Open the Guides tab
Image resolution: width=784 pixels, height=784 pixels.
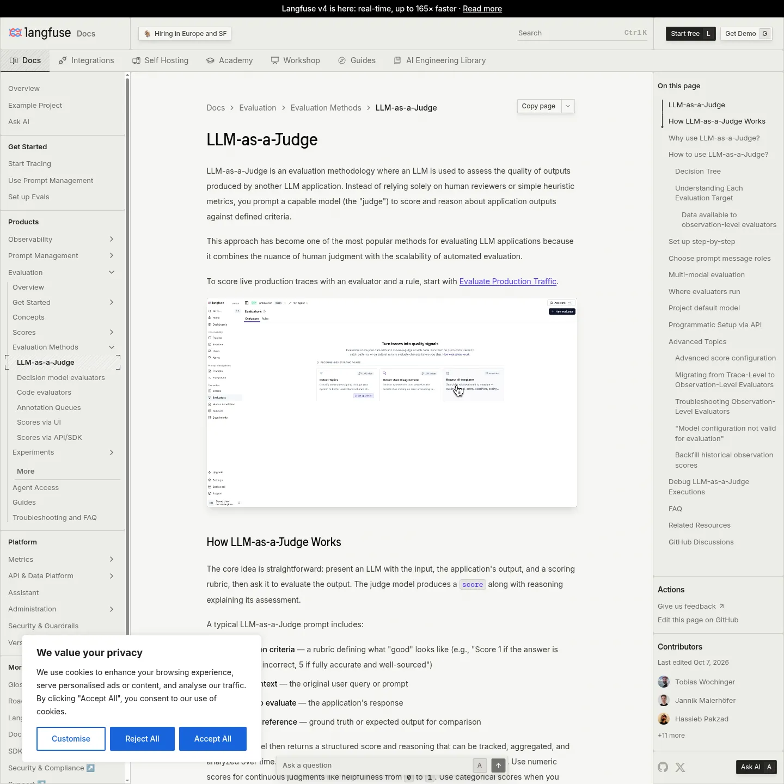(x=357, y=60)
